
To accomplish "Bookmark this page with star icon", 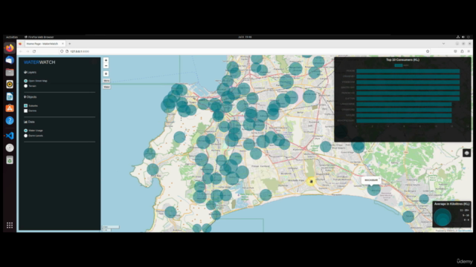I will point(428,51).
